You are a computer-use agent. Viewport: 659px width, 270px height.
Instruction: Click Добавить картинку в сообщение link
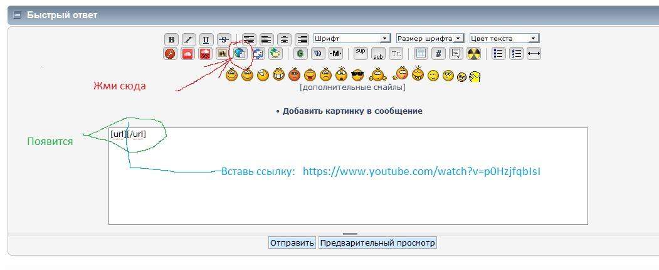tap(352, 111)
